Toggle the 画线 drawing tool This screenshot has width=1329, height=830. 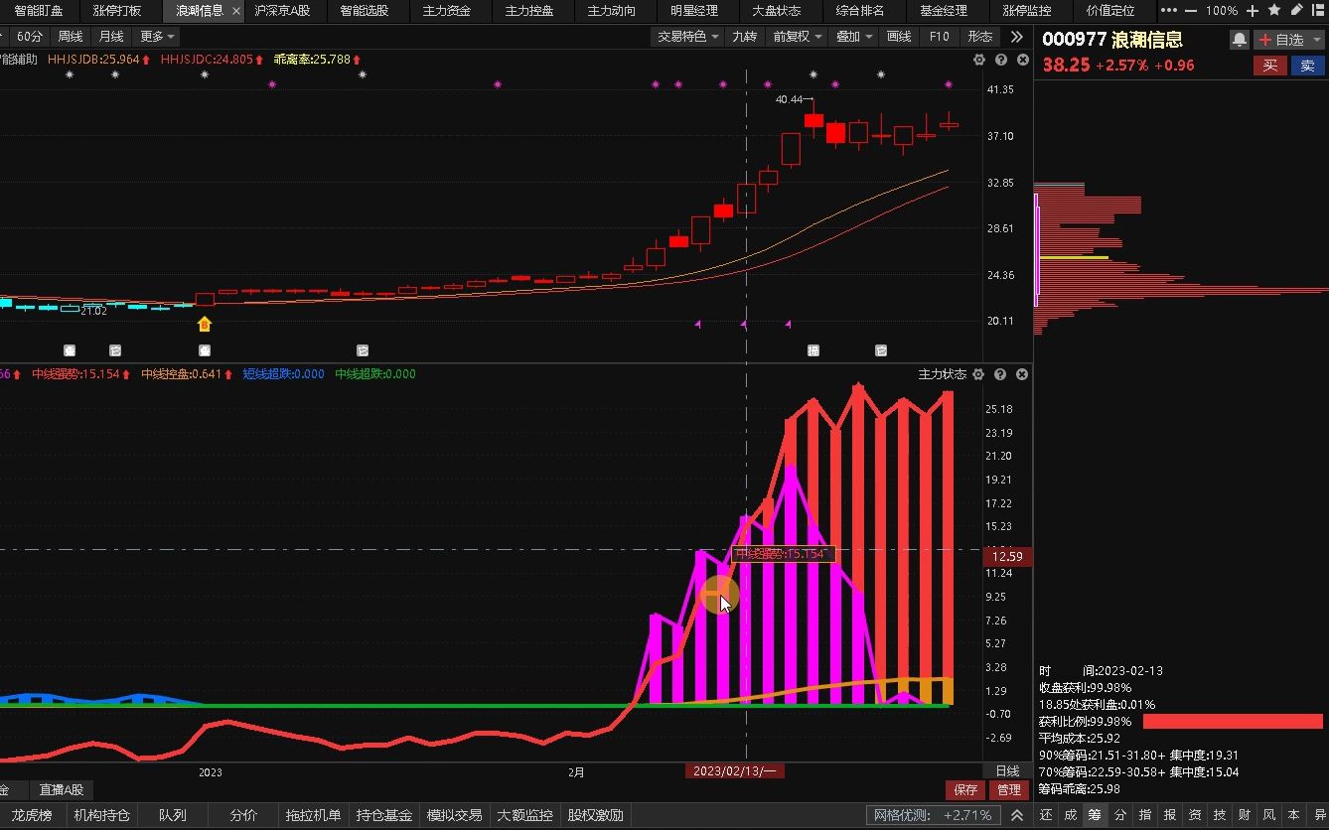(899, 37)
